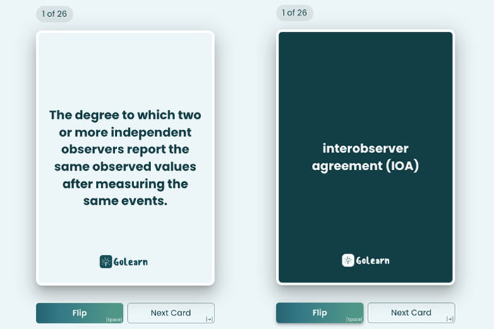Click the definition text on the light card
The width and height of the screenshot is (494, 329).
(125, 157)
